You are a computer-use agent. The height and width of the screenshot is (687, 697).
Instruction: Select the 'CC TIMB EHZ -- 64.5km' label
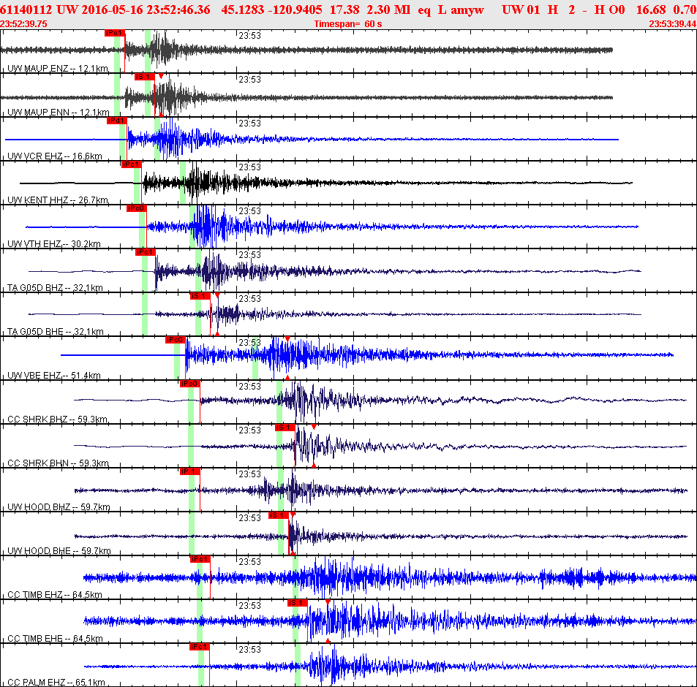point(55,595)
